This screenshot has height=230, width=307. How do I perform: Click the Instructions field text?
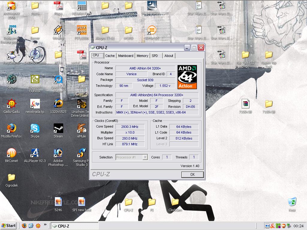pos(157,113)
